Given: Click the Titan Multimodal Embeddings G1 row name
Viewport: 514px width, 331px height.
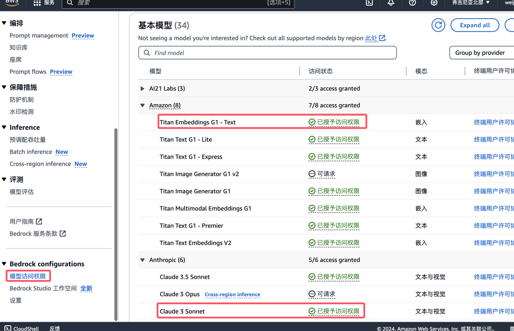Looking at the screenshot, I should (x=205, y=208).
